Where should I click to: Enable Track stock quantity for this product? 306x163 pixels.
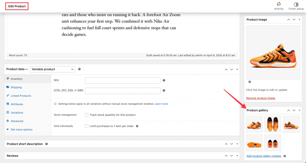click(87, 115)
